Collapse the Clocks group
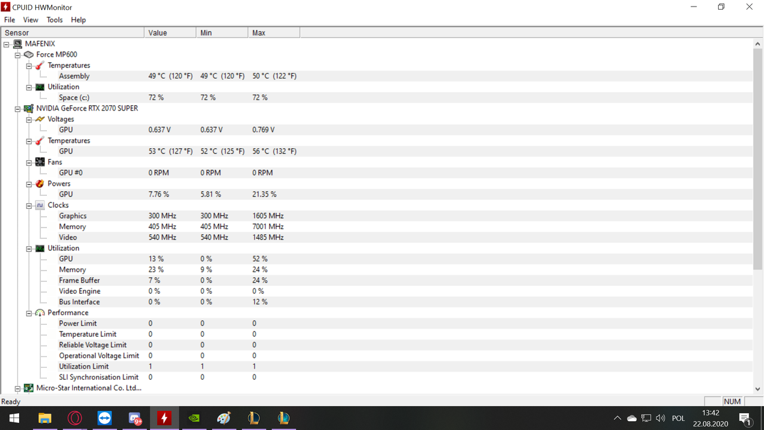 (29, 205)
